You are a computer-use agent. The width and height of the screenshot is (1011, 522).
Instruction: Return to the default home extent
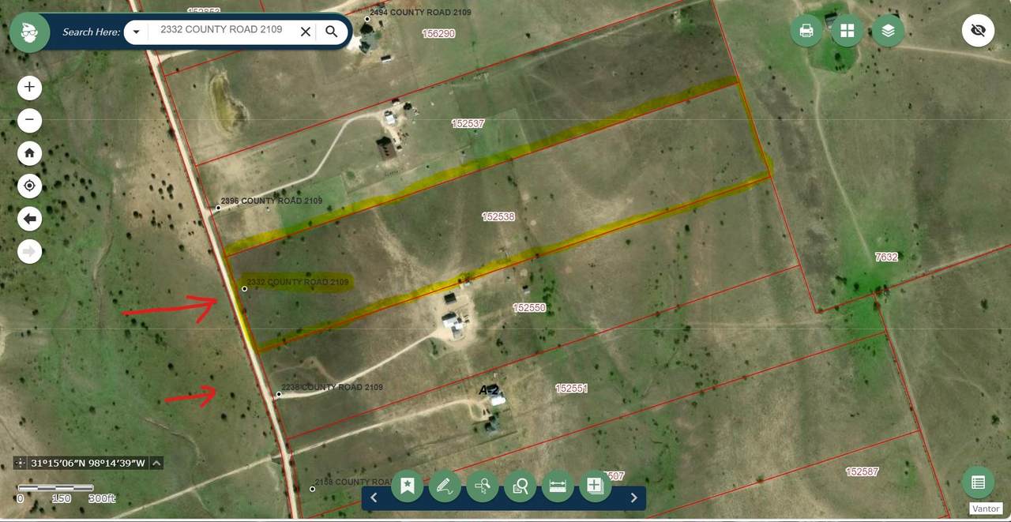pyautogui.click(x=29, y=153)
